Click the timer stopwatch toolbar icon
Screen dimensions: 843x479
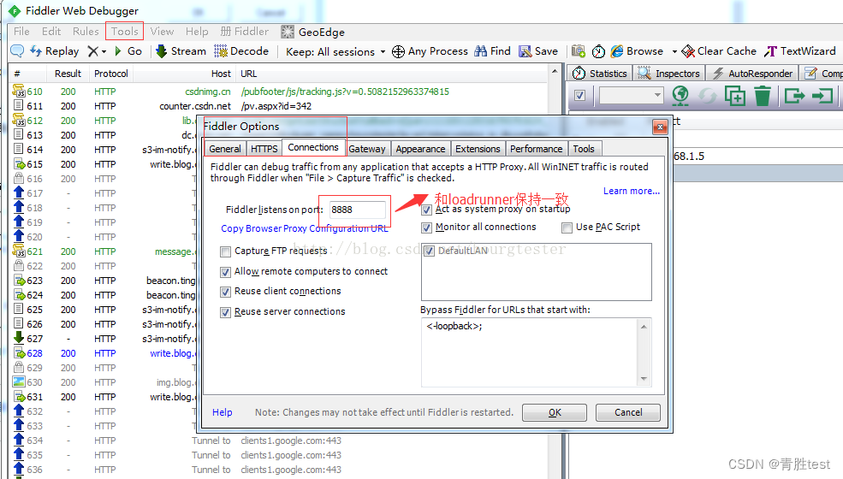click(x=598, y=51)
